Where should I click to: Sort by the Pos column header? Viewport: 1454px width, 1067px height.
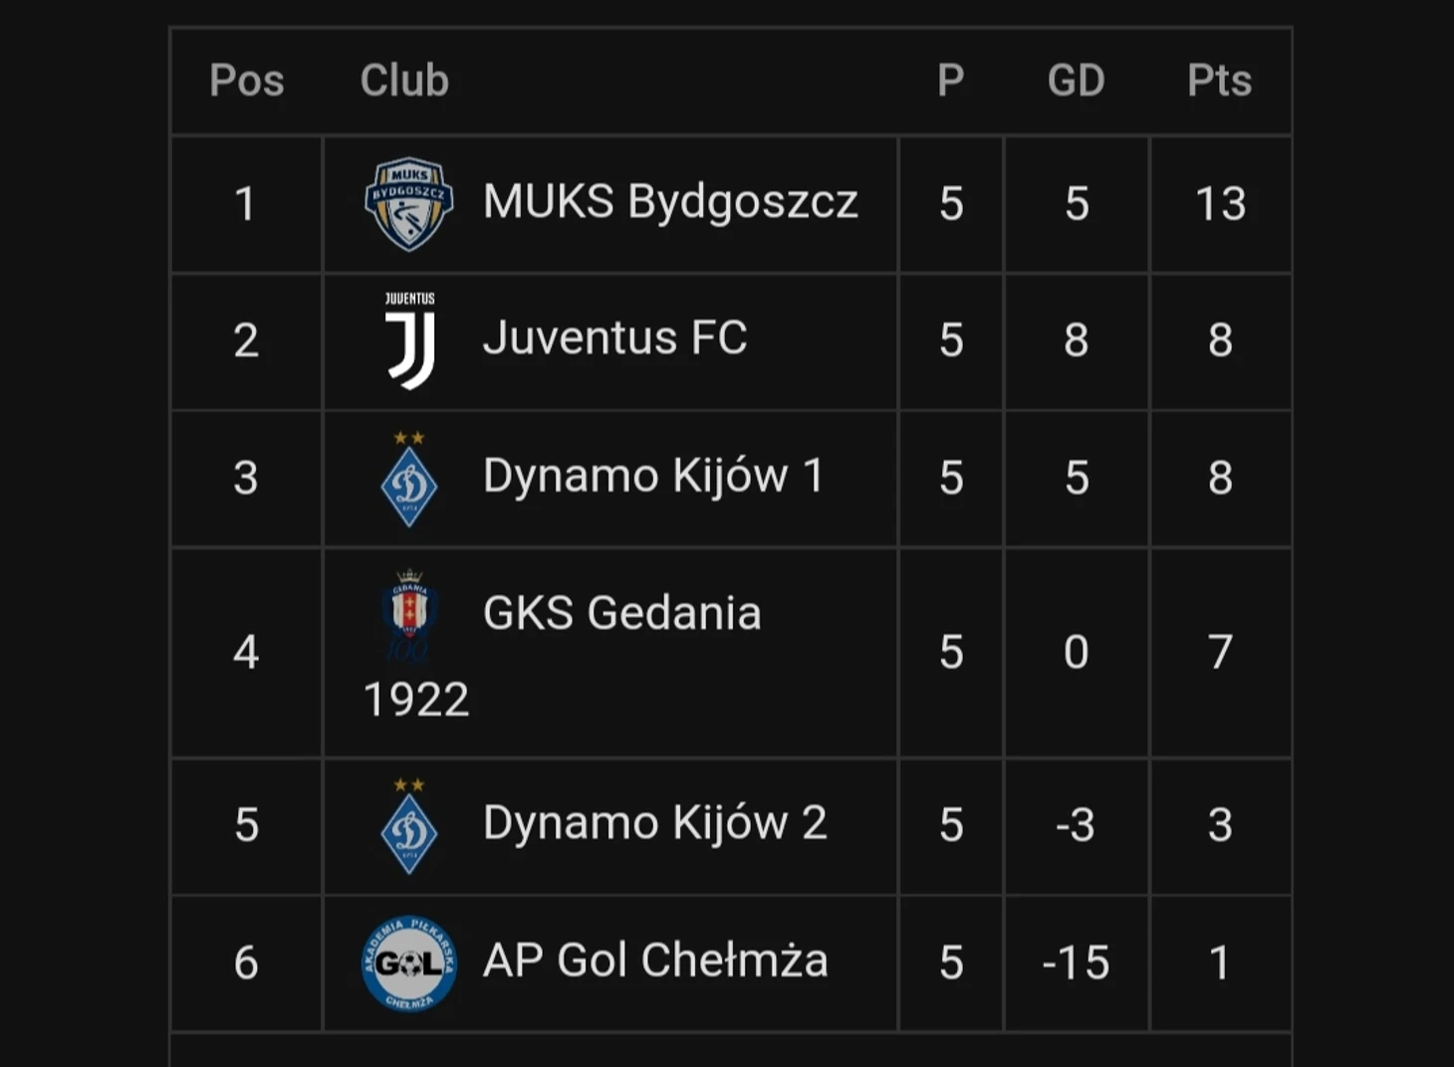click(x=247, y=81)
